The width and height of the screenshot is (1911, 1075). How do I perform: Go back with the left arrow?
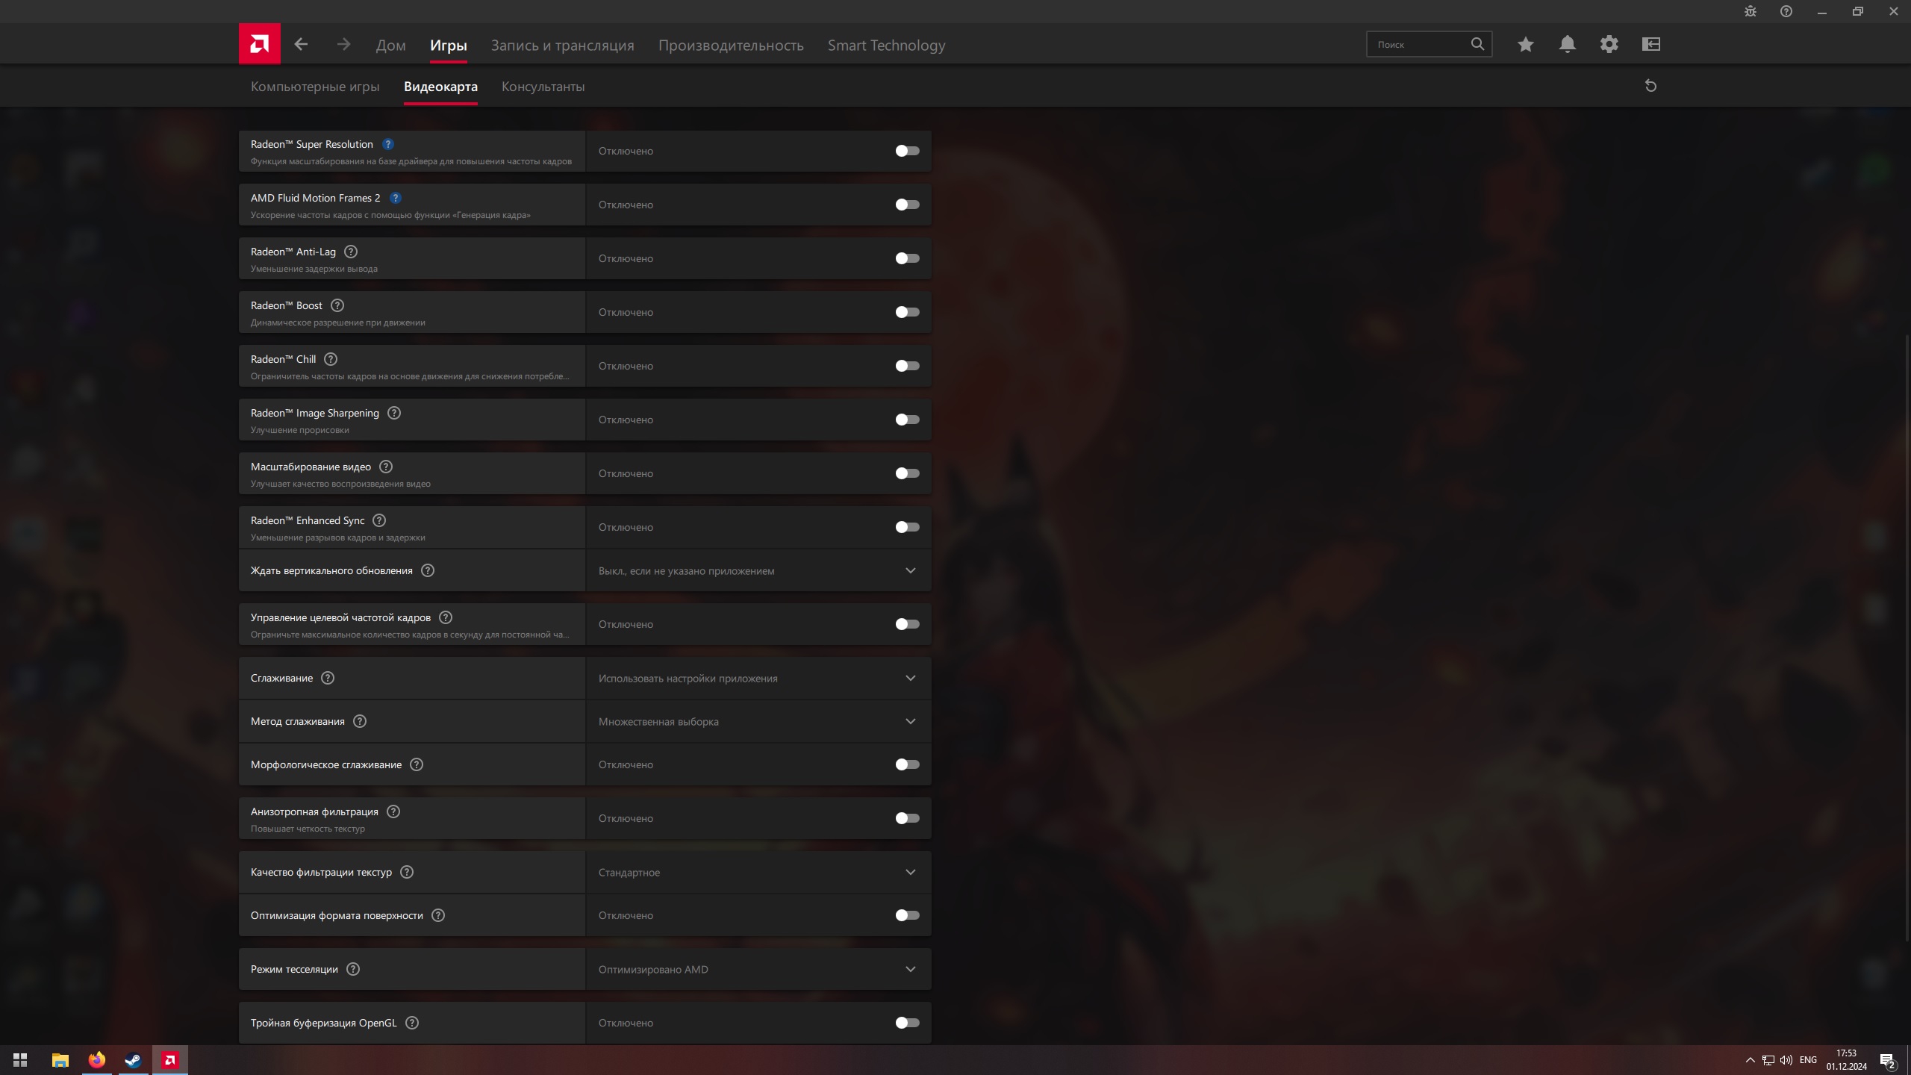pos(301,45)
